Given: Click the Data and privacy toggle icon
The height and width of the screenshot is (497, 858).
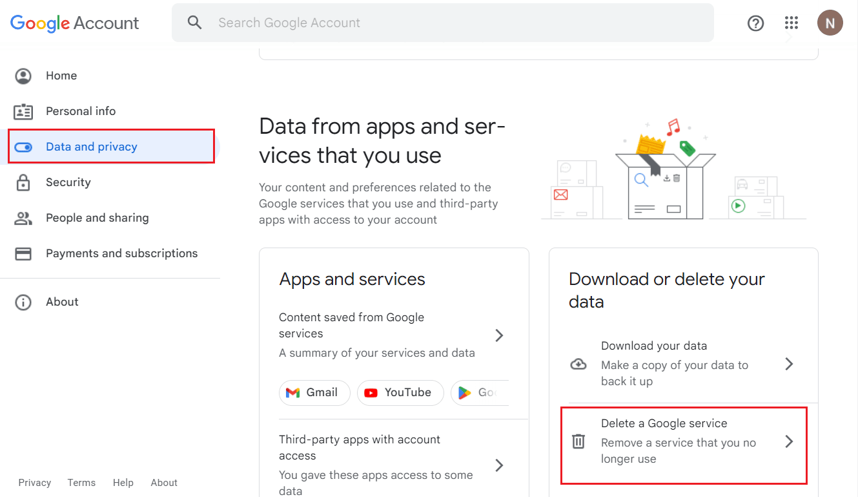Looking at the screenshot, I should [23, 147].
